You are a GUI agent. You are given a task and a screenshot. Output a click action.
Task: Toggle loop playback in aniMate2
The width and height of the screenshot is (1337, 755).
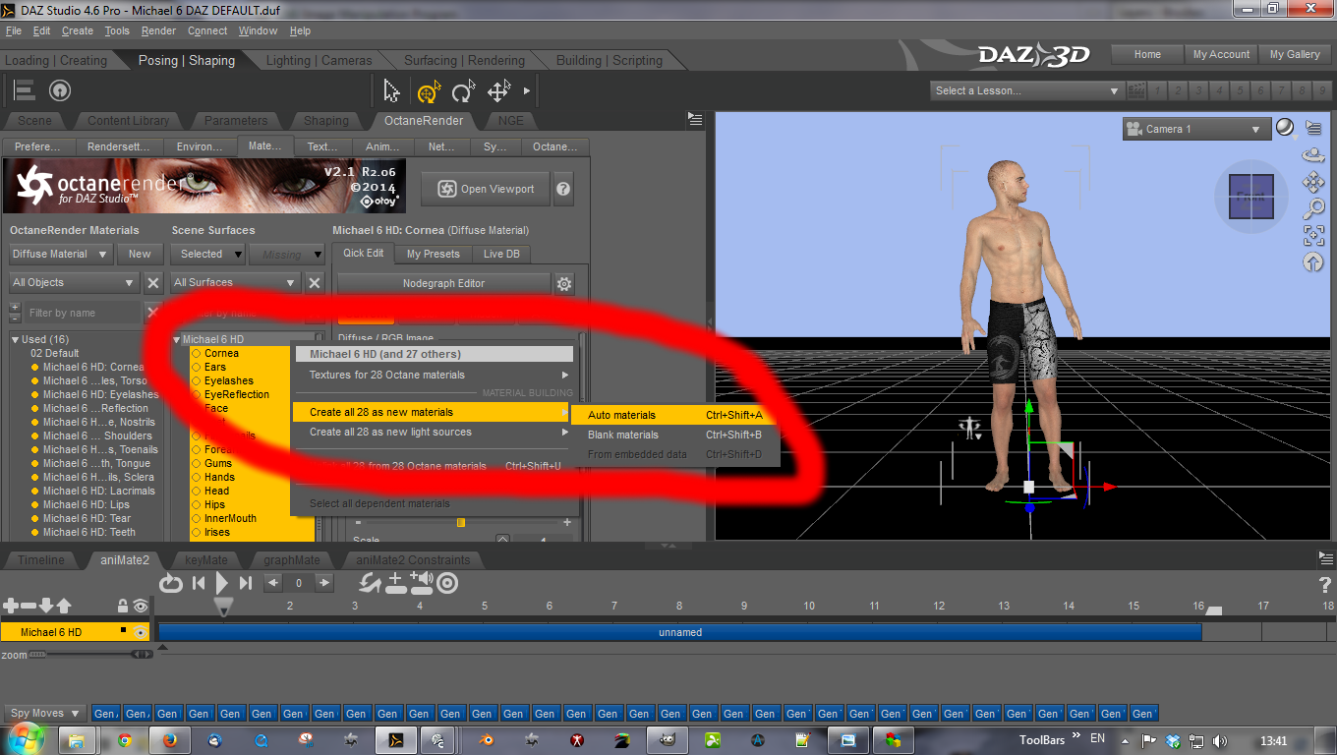(x=171, y=583)
